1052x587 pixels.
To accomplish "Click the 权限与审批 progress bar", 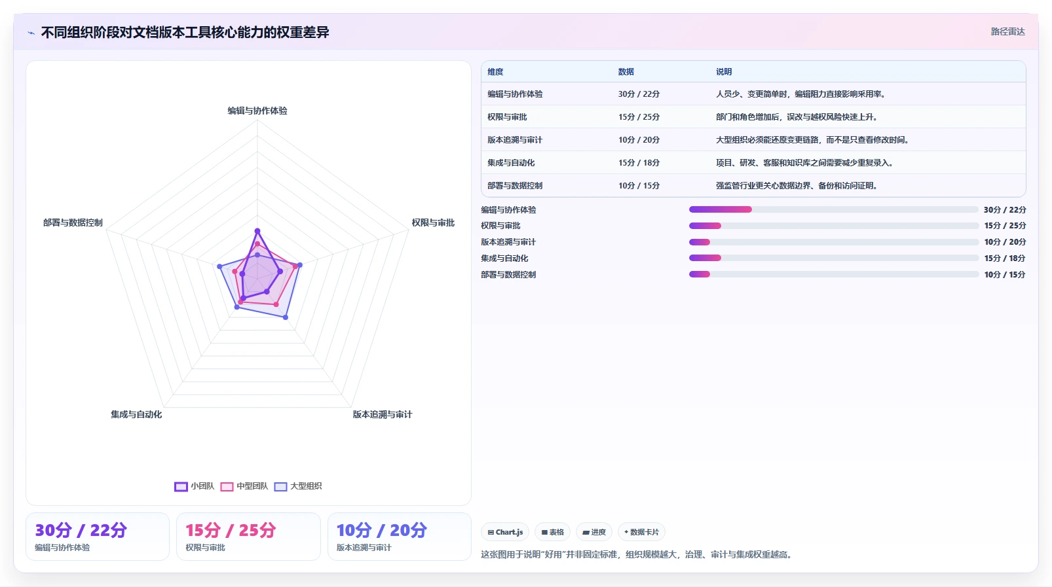I will [x=833, y=226].
